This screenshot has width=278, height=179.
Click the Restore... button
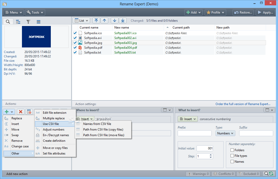click(x=243, y=12)
